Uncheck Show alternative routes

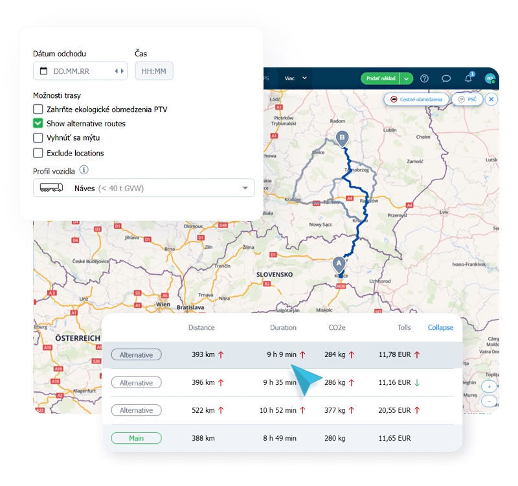coord(38,123)
